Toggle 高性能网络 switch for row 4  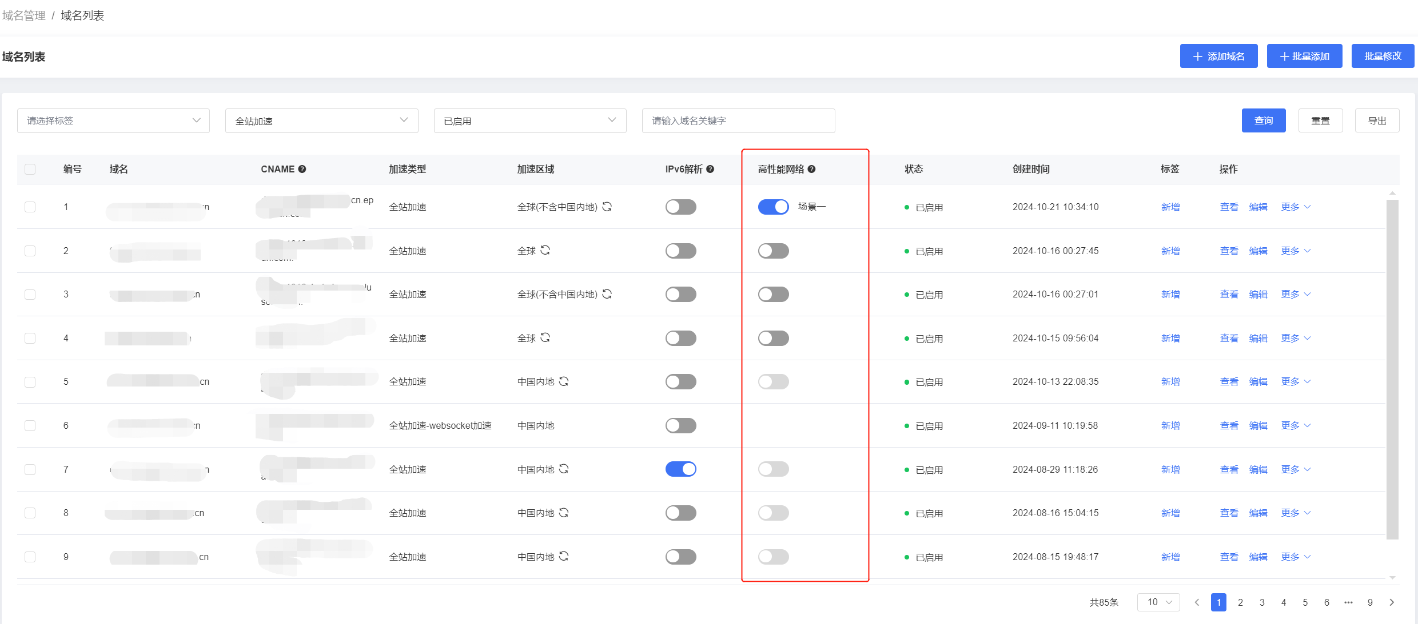774,338
